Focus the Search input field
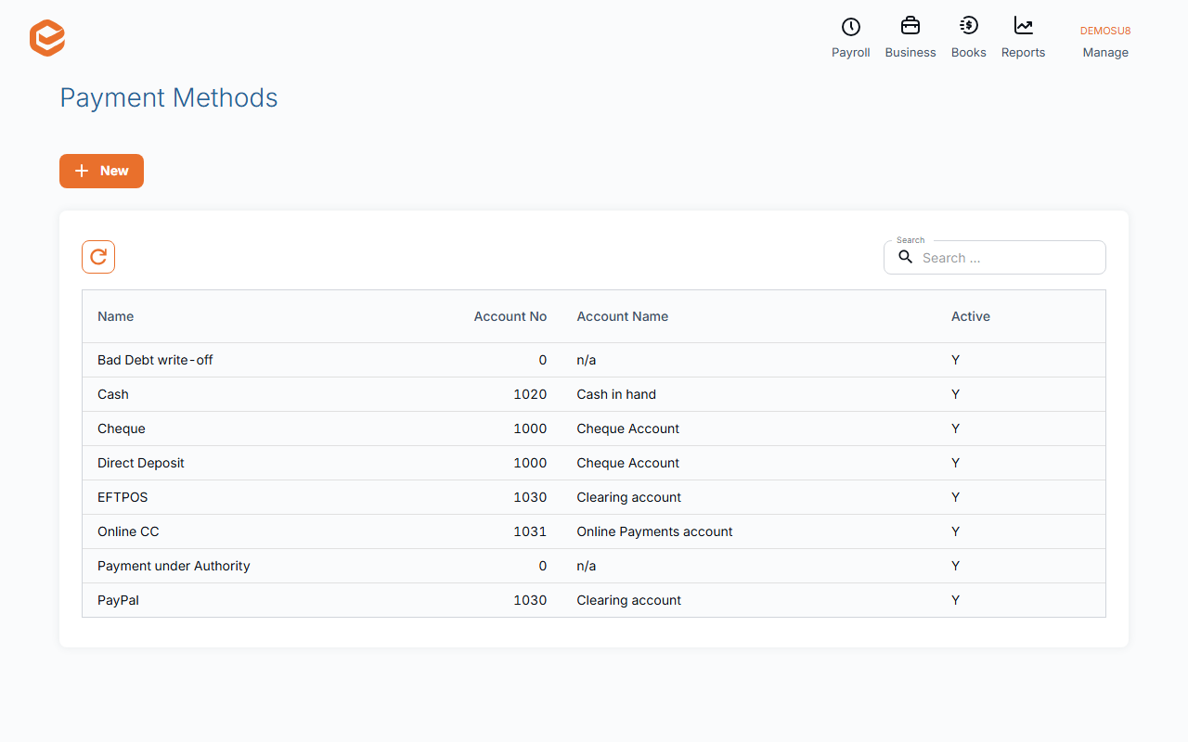The width and height of the screenshot is (1188, 742). point(995,258)
